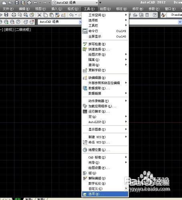
Task: Toggle the 命令行 command line display
Action: (x=105, y=31)
